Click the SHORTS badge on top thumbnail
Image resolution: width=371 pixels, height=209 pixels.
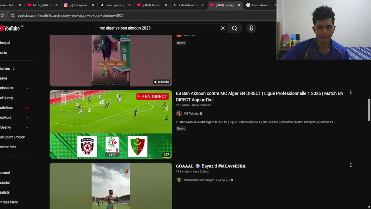pos(161,82)
